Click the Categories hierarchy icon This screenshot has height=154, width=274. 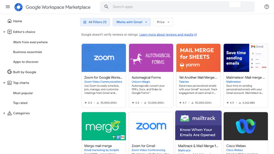10,113
